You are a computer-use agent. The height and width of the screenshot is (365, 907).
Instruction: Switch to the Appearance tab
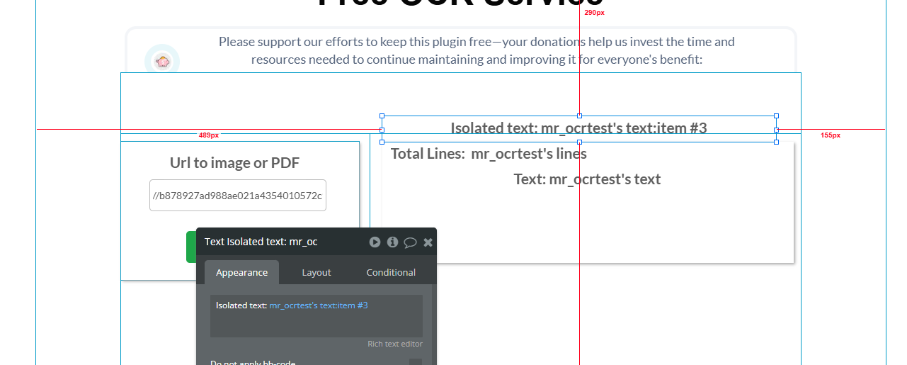coord(242,272)
